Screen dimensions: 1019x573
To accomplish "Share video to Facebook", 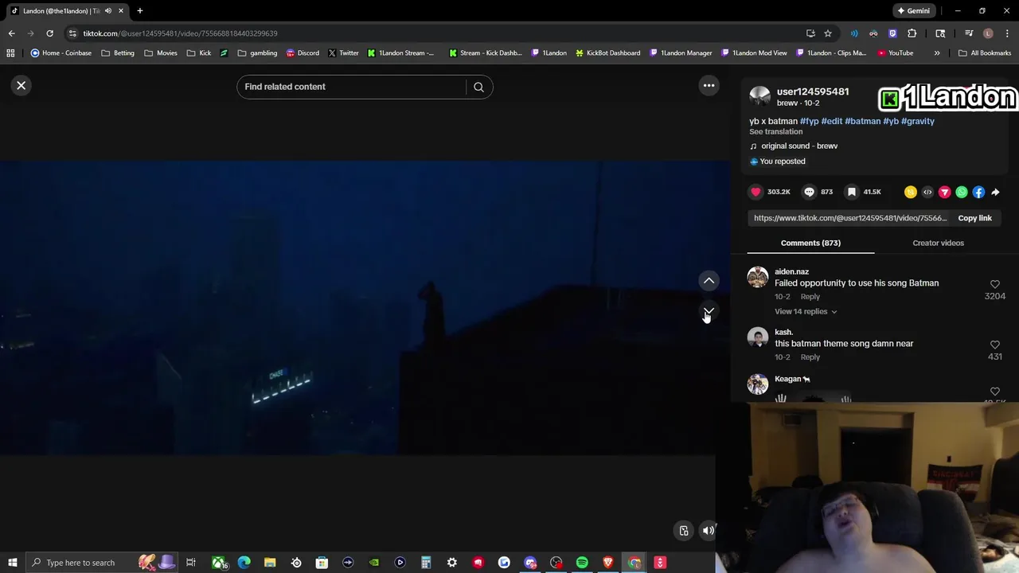I will [x=978, y=192].
